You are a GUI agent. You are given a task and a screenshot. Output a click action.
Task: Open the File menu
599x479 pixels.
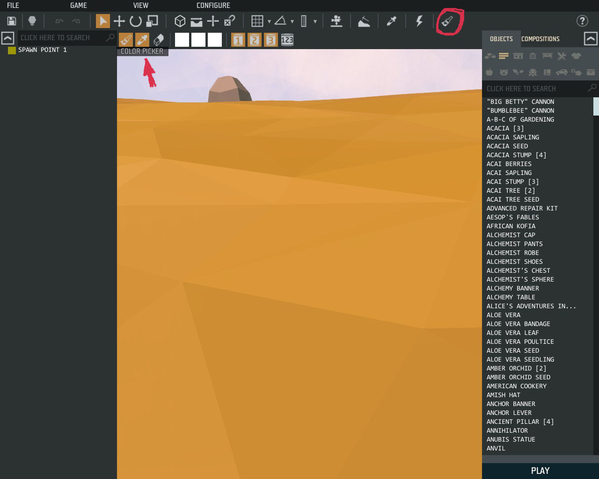(13, 6)
